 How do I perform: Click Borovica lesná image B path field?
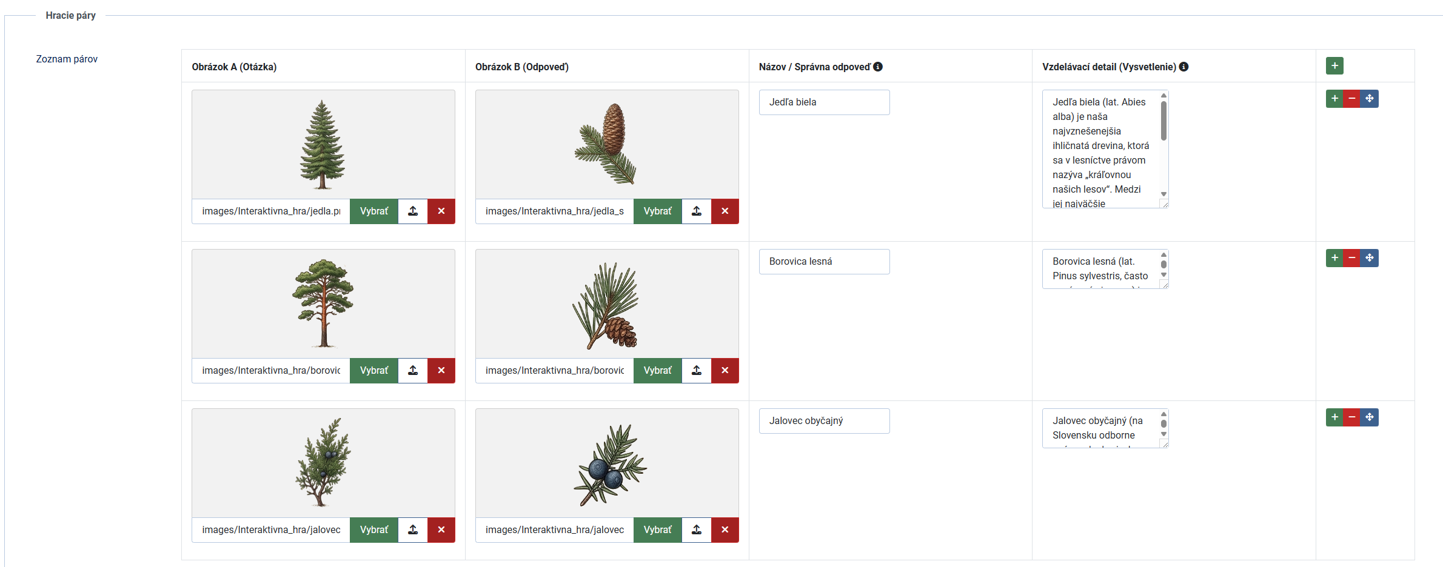[555, 371]
